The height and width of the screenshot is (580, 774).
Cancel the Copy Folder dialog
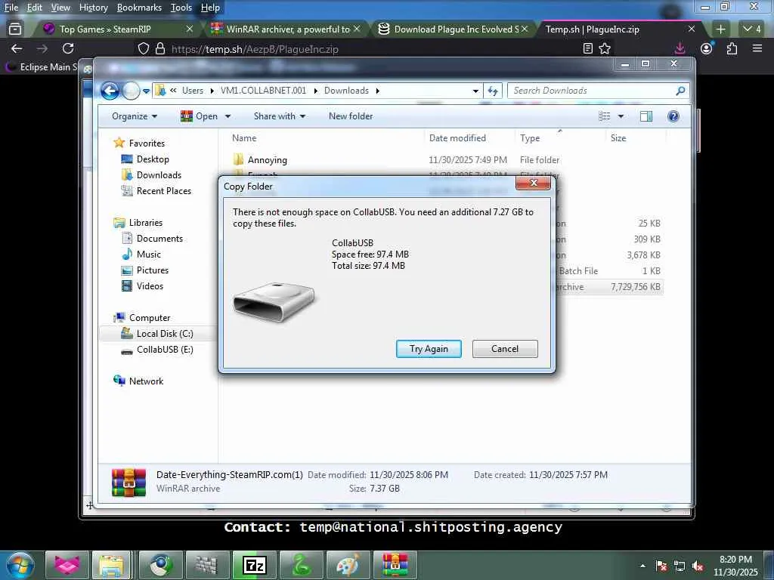pyautogui.click(x=504, y=349)
